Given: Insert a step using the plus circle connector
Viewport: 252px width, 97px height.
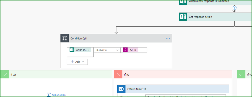Looking at the screenshot, I should pos(235,8).
